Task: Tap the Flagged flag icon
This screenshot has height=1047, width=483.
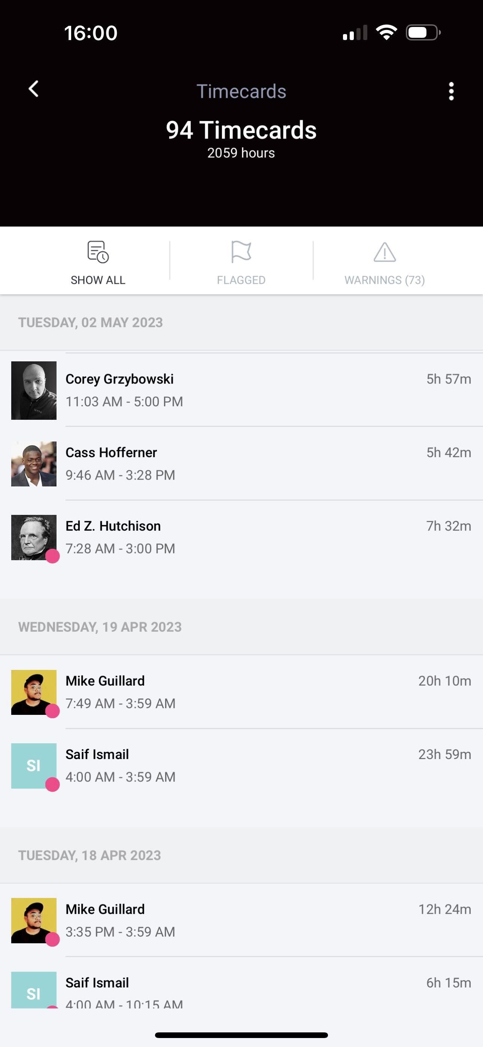Action: (x=241, y=252)
